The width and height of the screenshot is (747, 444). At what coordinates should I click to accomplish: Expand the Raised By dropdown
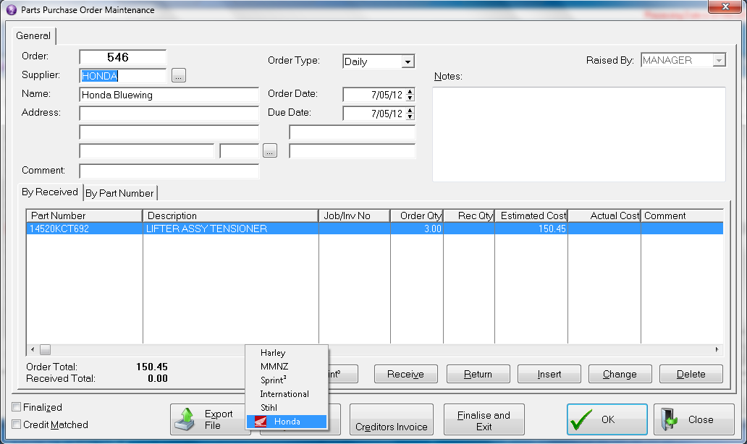(x=719, y=61)
